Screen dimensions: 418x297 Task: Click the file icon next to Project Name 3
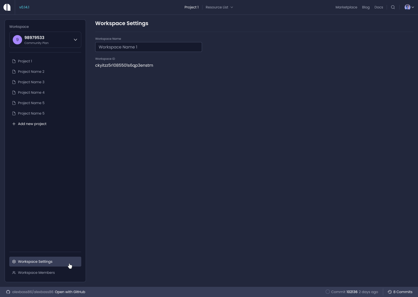click(x=14, y=82)
